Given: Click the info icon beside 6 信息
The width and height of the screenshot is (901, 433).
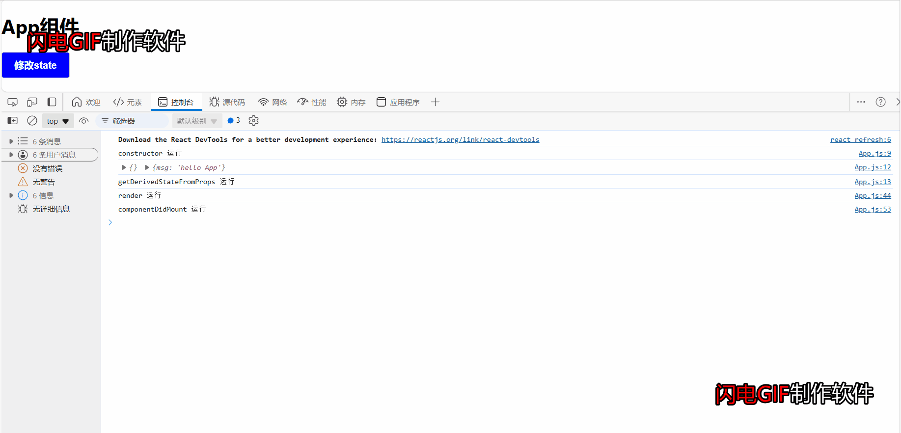Looking at the screenshot, I should click(23, 195).
